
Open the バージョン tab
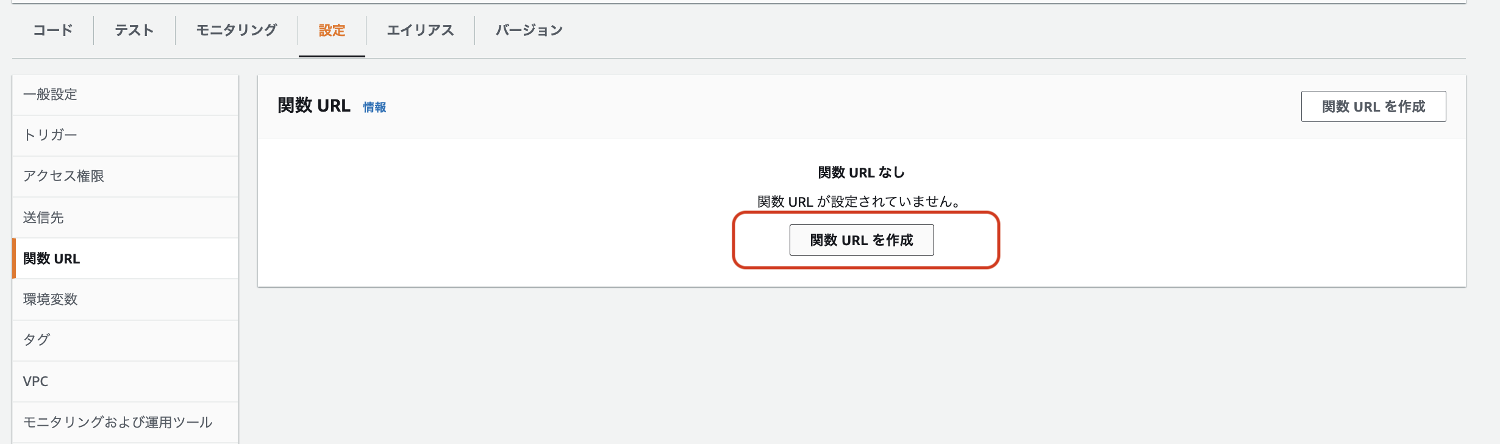click(x=527, y=30)
